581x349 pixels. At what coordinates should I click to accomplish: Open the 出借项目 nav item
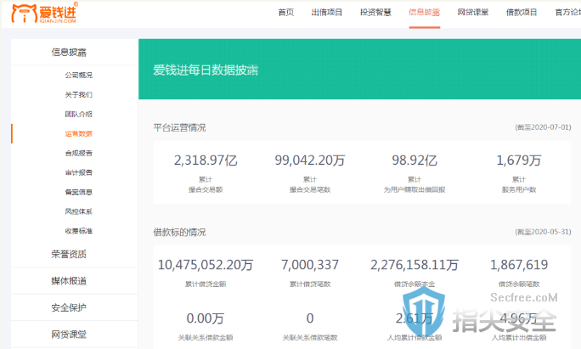(327, 13)
